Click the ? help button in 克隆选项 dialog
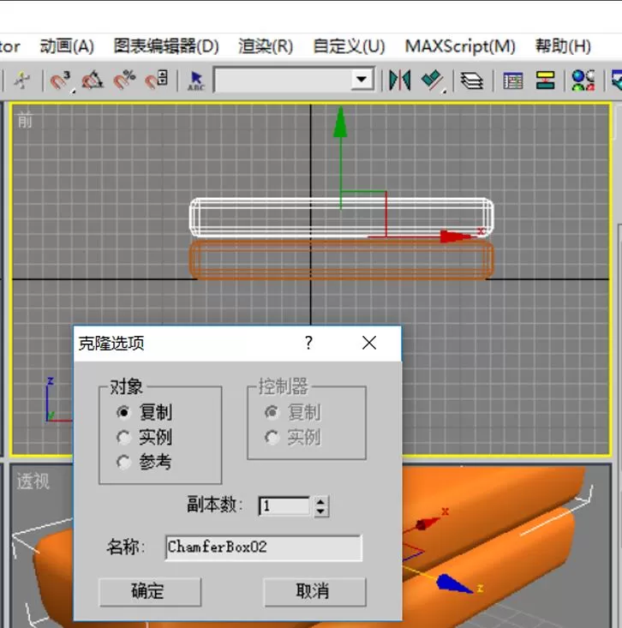 pyautogui.click(x=308, y=343)
